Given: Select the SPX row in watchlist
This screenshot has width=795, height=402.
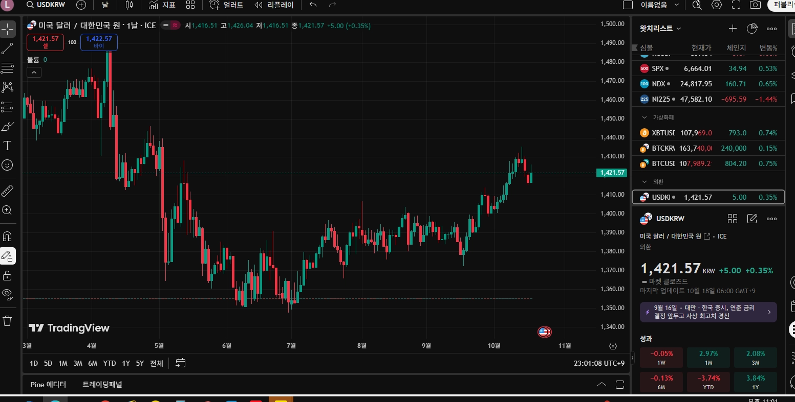Looking at the screenshot, I should point(708,68).
